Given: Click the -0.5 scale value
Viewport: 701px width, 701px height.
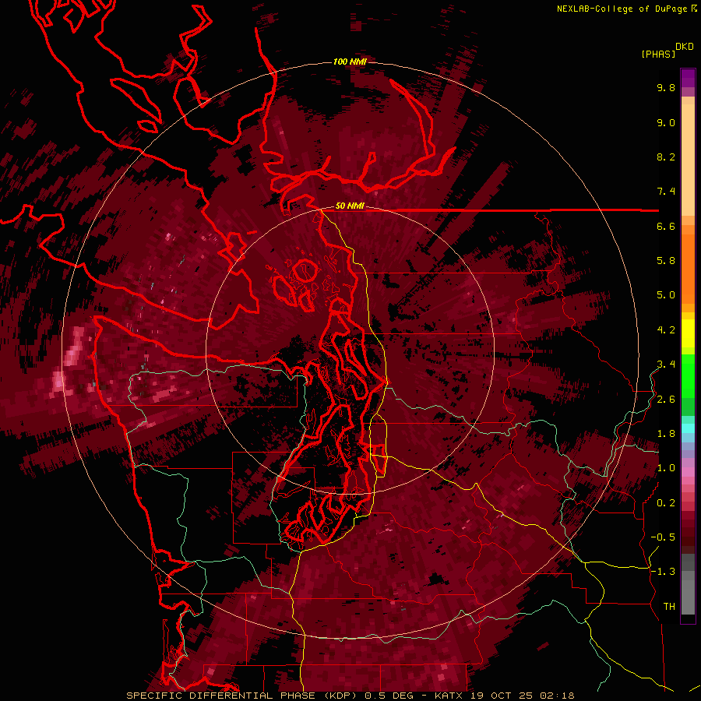Looking at the screenshot, I should [x=663, y=537].
